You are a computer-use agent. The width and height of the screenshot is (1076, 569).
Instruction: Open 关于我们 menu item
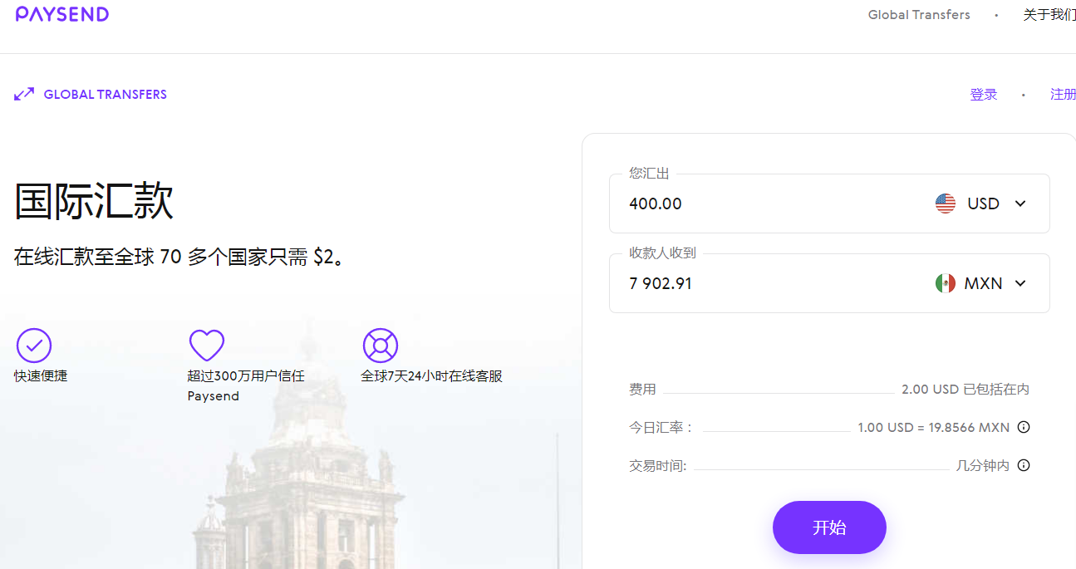(x=1049, y=15)
